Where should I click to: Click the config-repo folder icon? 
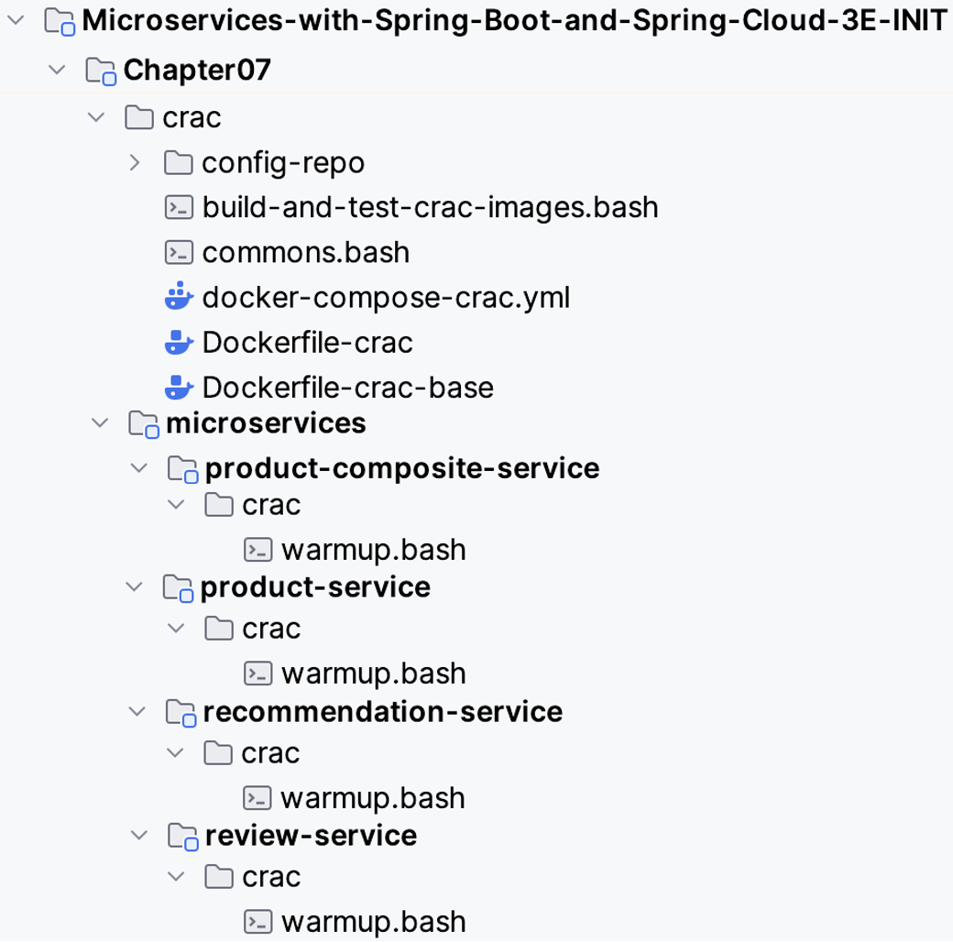(178, 162)
